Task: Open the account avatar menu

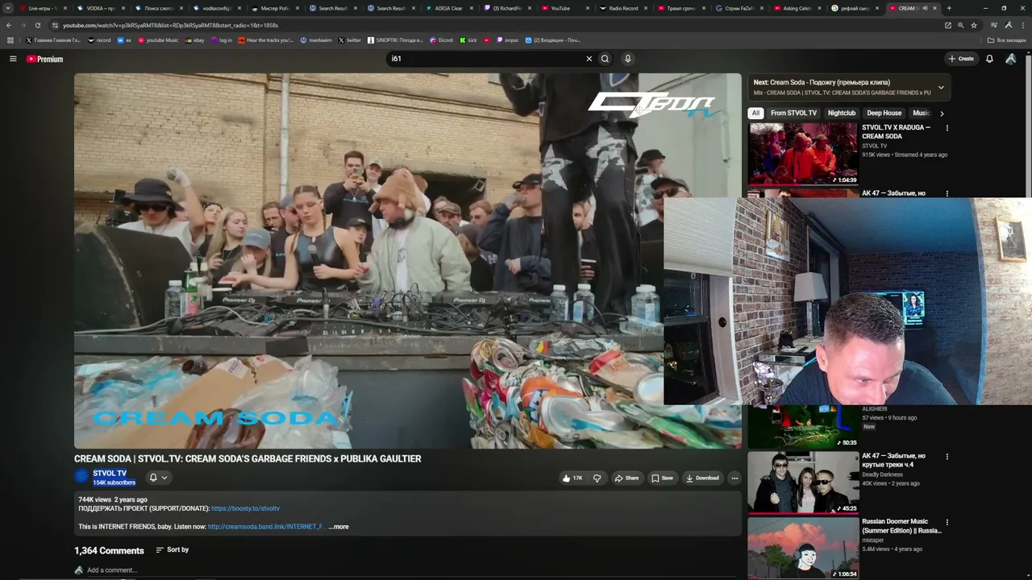Action: click(x=1011, y=59)
